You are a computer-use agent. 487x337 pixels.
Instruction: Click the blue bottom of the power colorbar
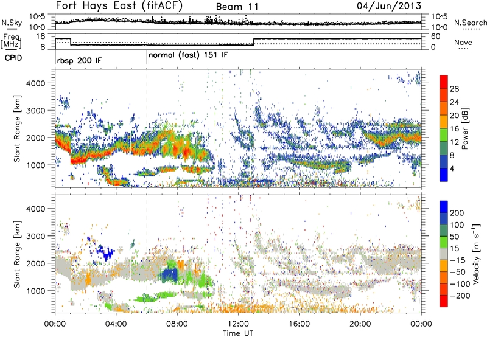point(444,175)
